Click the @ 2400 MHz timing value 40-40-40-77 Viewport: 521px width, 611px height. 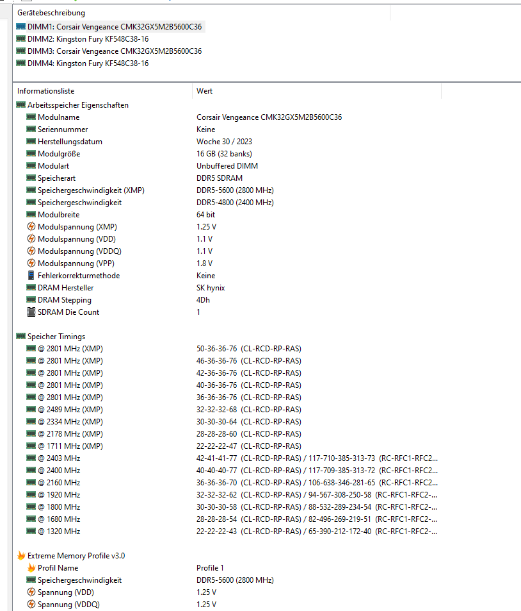217,471
